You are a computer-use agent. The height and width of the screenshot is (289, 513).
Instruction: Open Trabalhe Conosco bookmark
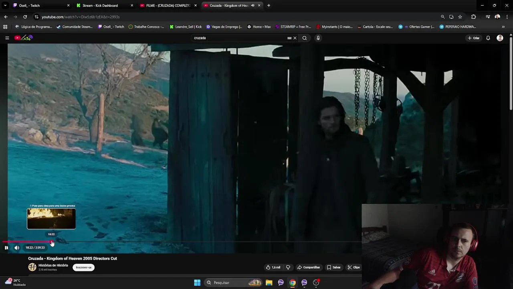[146, 26]
